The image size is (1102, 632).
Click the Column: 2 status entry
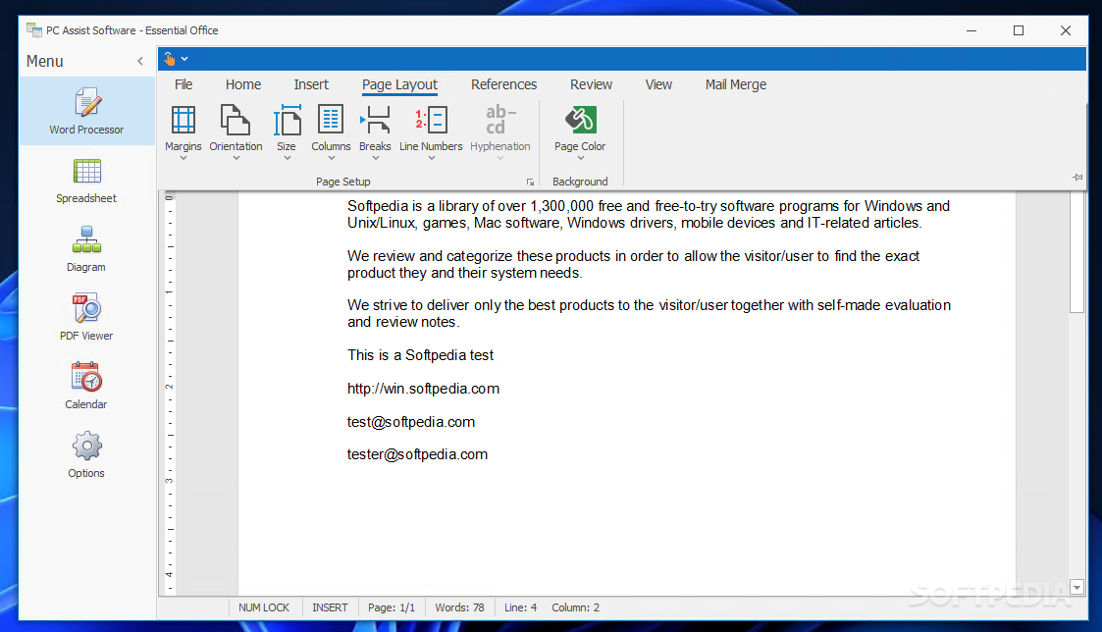(576, 607)
